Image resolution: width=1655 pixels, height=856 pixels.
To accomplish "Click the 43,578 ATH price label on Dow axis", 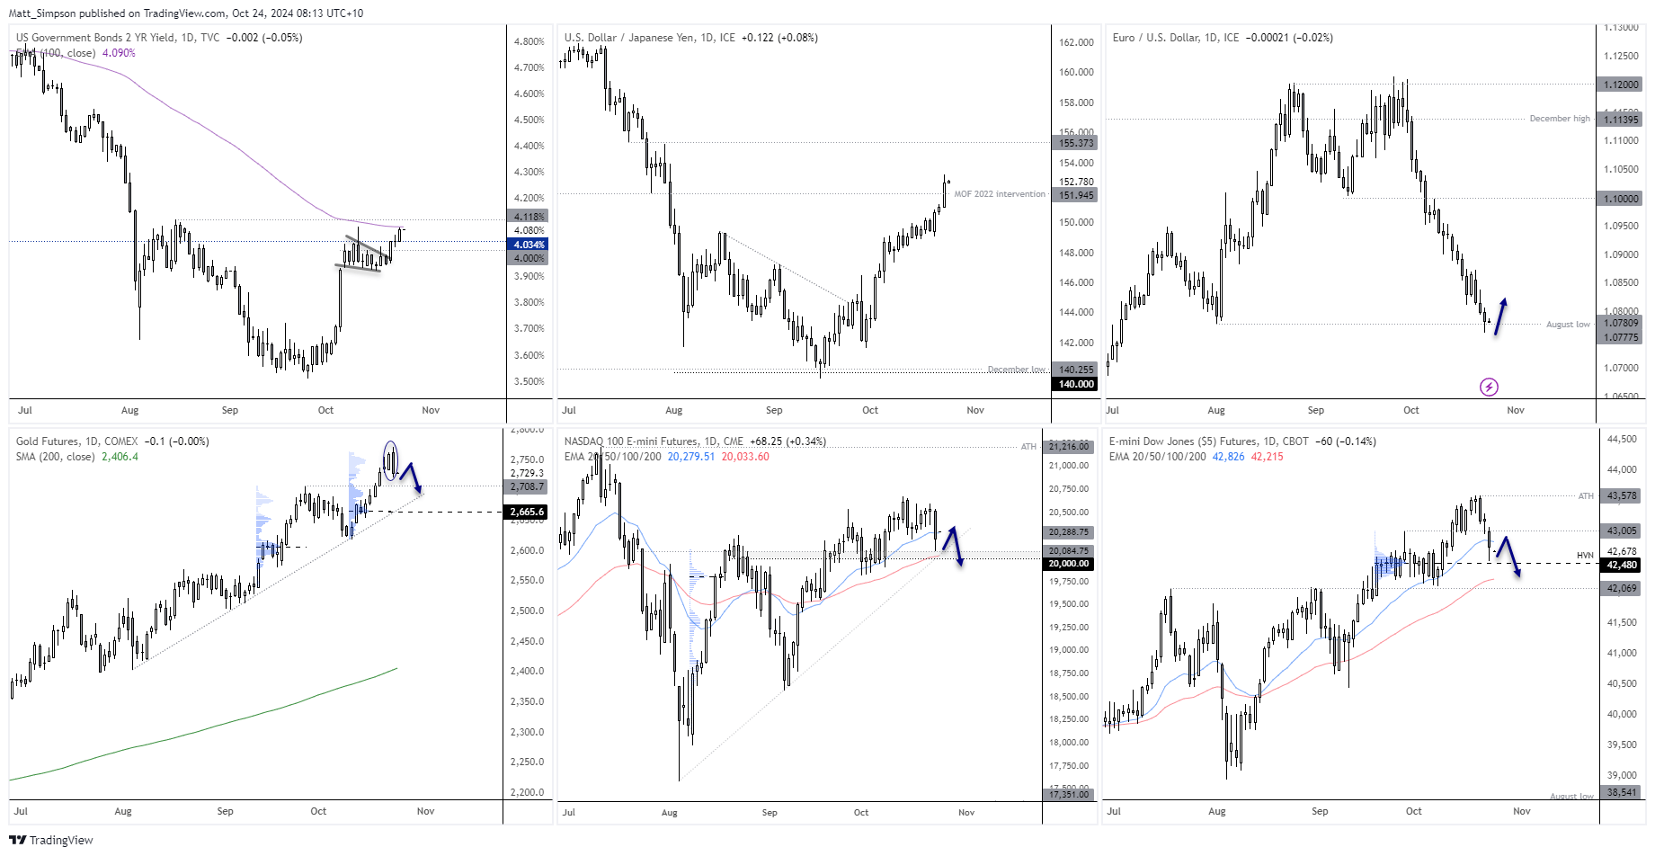I will click(x=1622, y=495).
